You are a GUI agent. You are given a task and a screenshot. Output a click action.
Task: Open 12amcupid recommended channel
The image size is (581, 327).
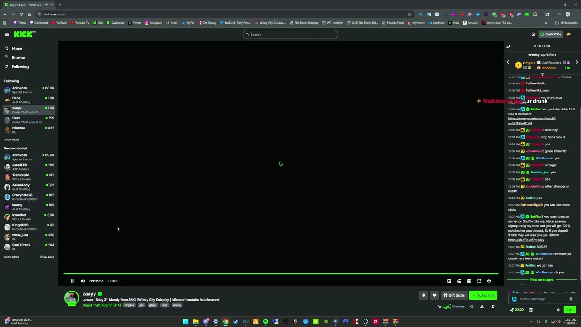[29, 177]
